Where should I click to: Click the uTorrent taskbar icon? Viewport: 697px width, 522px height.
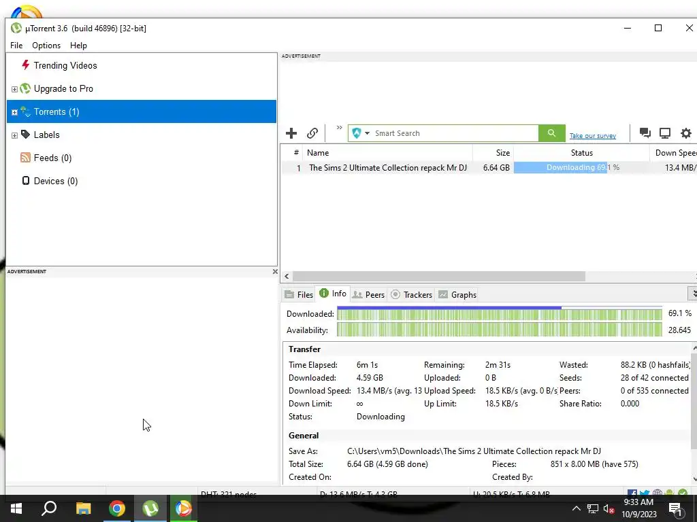(150, 508)
